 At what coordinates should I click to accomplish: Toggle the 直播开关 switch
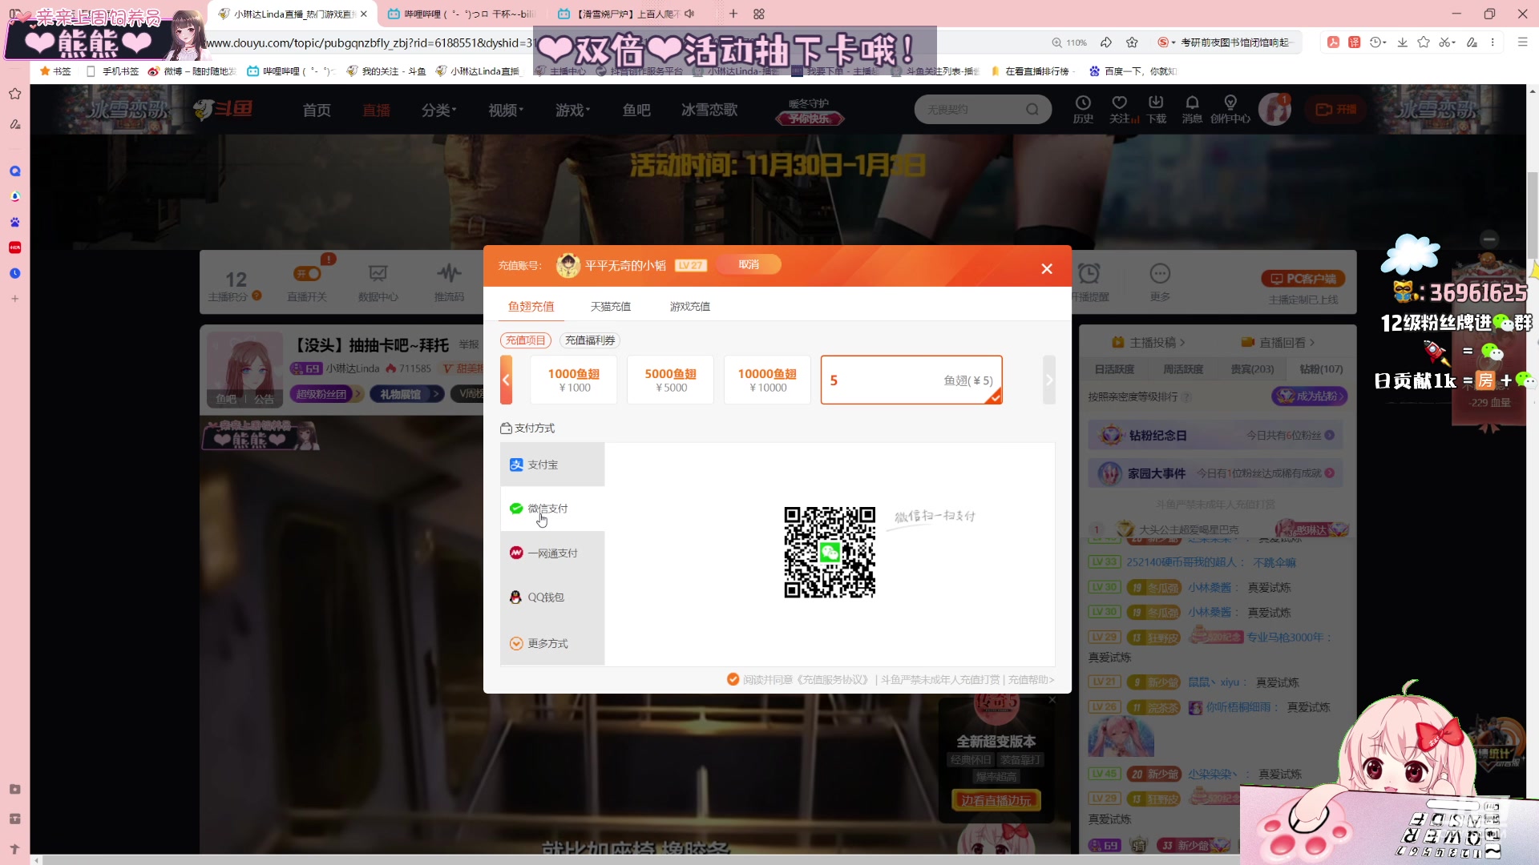(308, 274)
